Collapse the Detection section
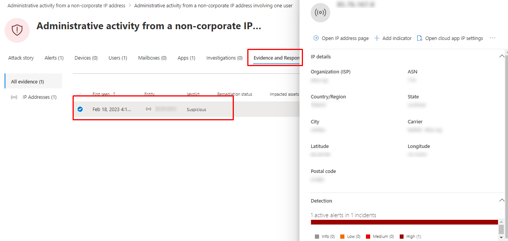Screen dimensions: 508x241 (501, 201)
